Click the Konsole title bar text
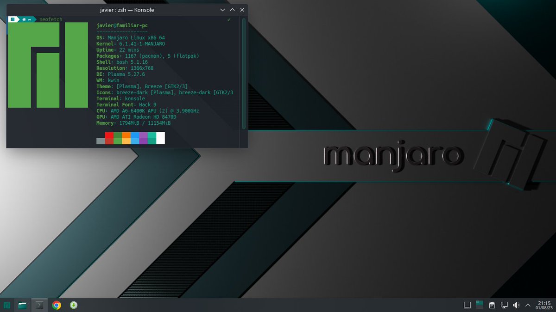 pyautogui.click(x=126, y=9)
